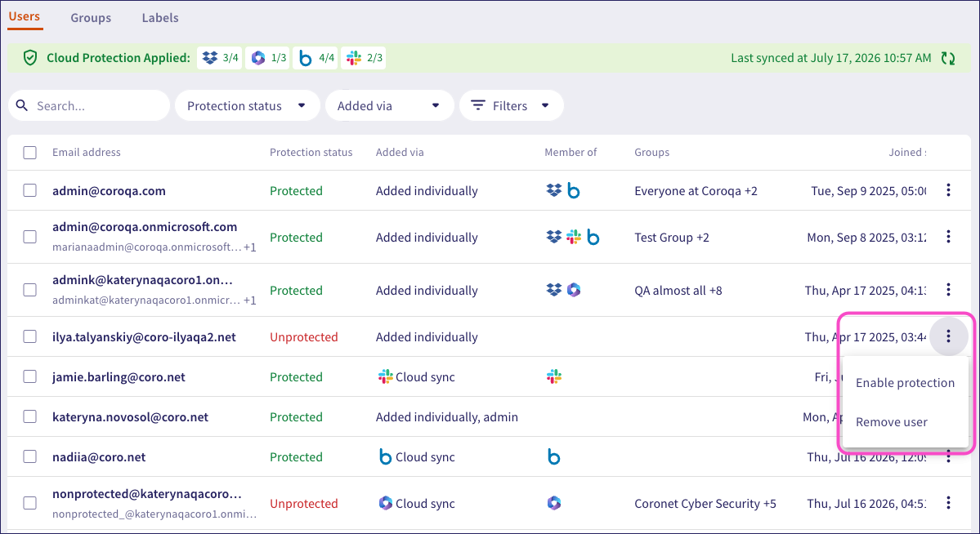This screenshot has width=980, height=534.
Task: Click the green shield Cloud Protection icon
Action: [x=30, y=58]
